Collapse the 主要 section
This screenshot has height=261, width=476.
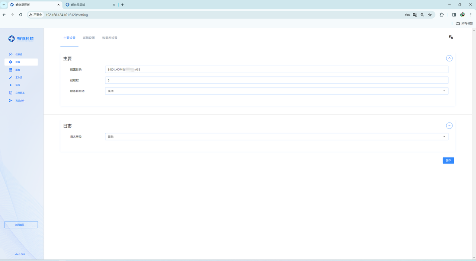(x=449, y=58)
